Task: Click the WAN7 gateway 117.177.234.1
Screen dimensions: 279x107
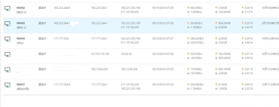Action: tap(99, 85)
